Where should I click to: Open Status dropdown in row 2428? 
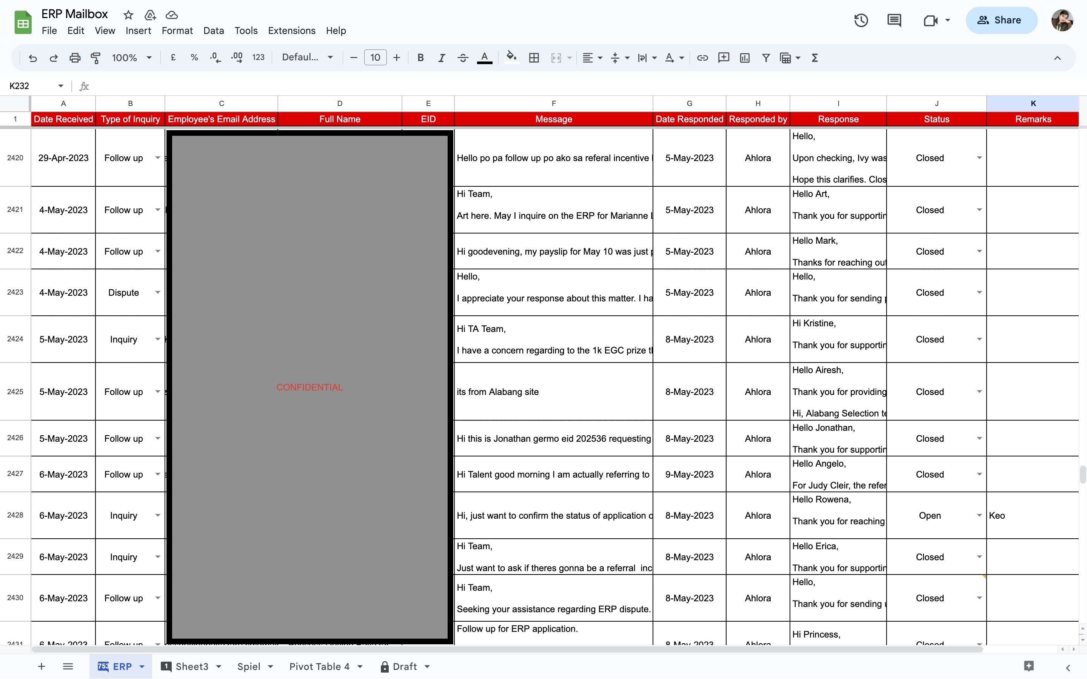coord(979,516)
